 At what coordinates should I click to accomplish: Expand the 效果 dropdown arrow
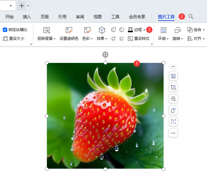[x=106, y=39]
